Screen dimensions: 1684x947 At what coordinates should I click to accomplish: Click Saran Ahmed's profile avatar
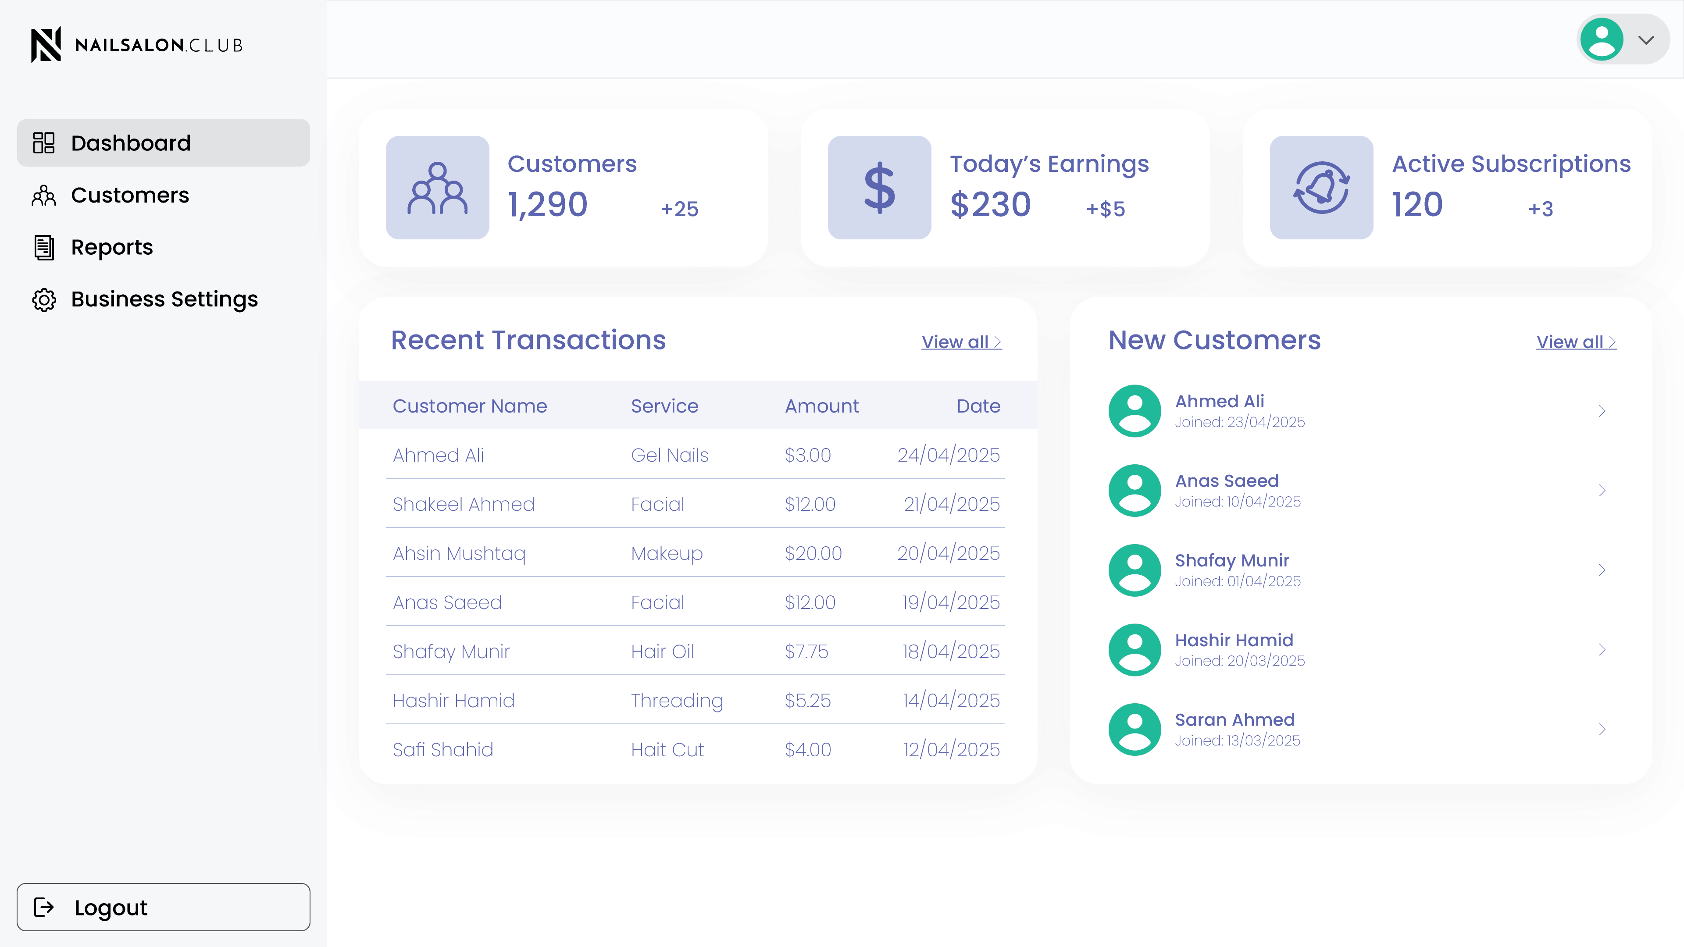(x=1135, y=730)
